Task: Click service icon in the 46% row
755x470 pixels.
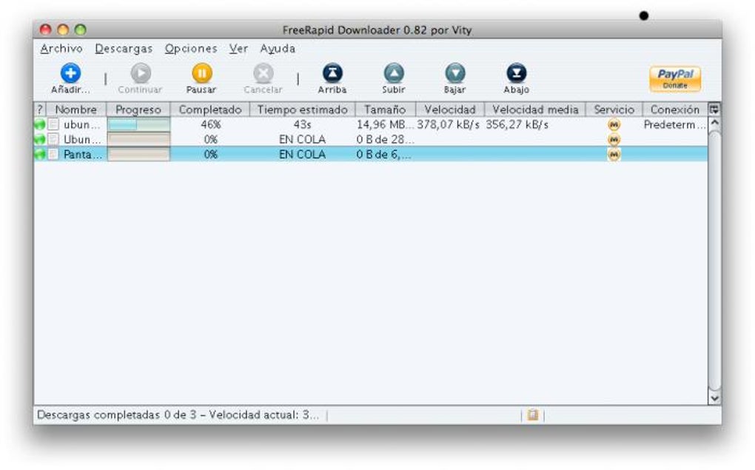Action: click(x=614, y=125)
